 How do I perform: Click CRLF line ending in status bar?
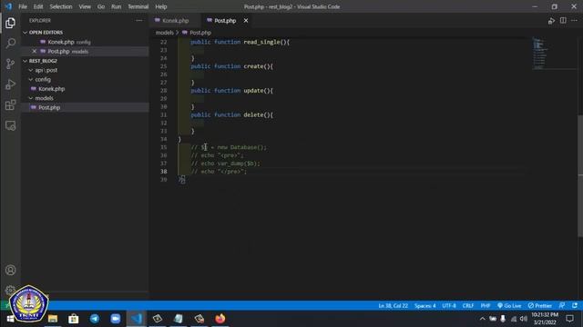pos(467,305)
